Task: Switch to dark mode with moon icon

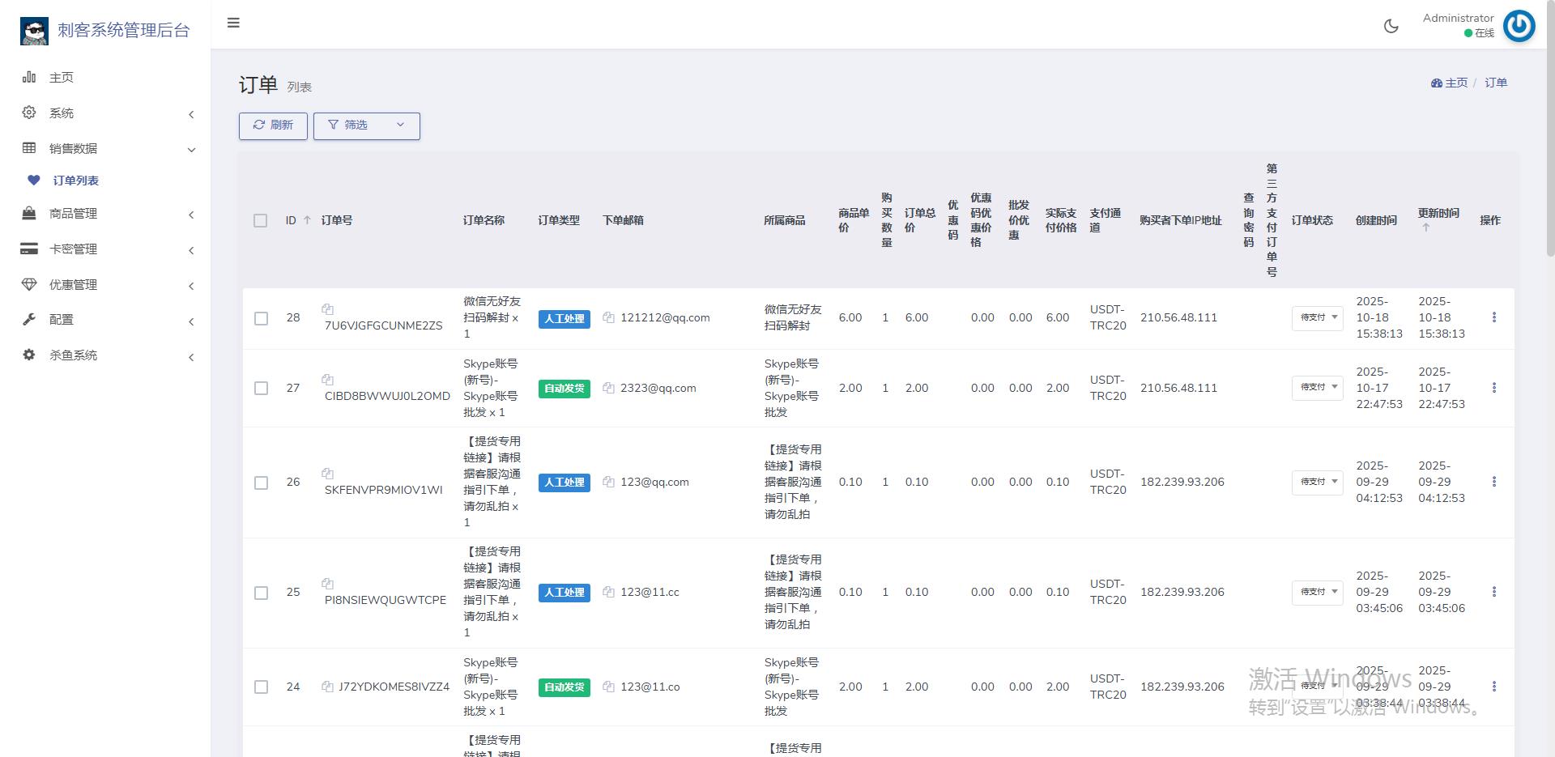Action: pyautogui.click(x=1391, y=26)
